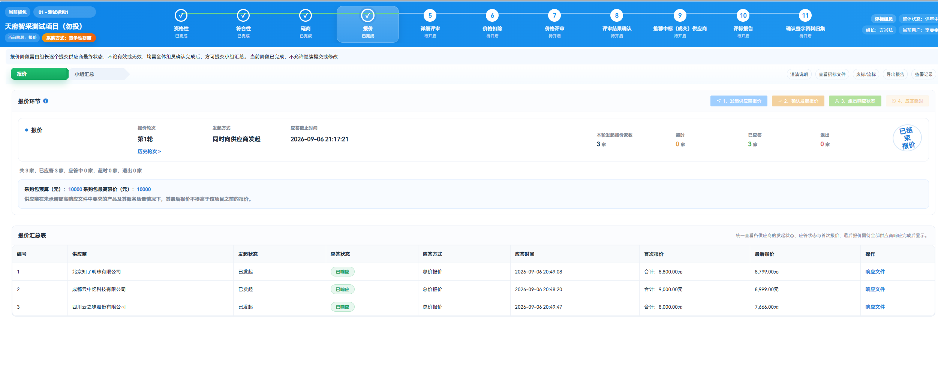Click 1、发起供应商报价 button
Viewport: 938px width, 384px height.
click(x=739, y=101)
